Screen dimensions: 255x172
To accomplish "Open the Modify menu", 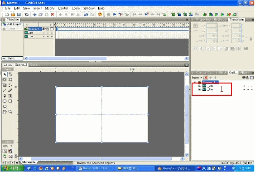I will point(50,8).
